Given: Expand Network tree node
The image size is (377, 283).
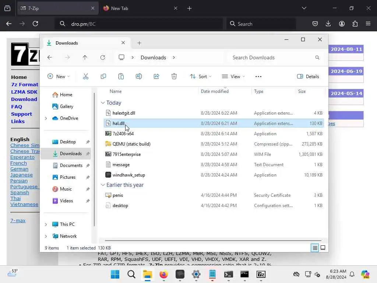Looking at the screenshot, I should (x=46, y=236).
